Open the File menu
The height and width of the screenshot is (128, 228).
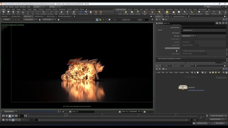[3, 7]
